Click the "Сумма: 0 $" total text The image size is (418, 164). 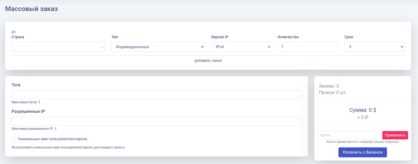point(362,110)
